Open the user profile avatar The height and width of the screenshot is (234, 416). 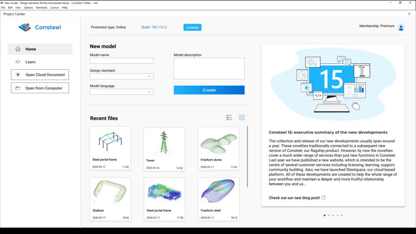[x=401, y=27]
